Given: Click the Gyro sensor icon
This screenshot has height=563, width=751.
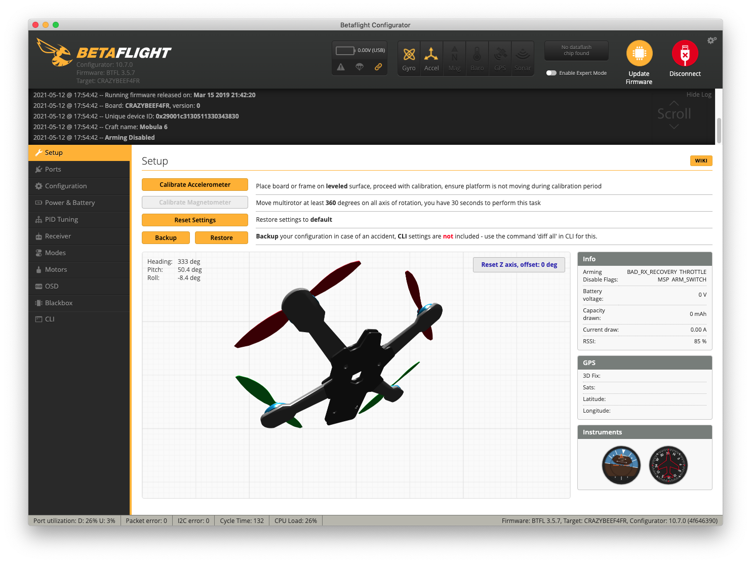Looking at the screenshot, I should (409, 58).
